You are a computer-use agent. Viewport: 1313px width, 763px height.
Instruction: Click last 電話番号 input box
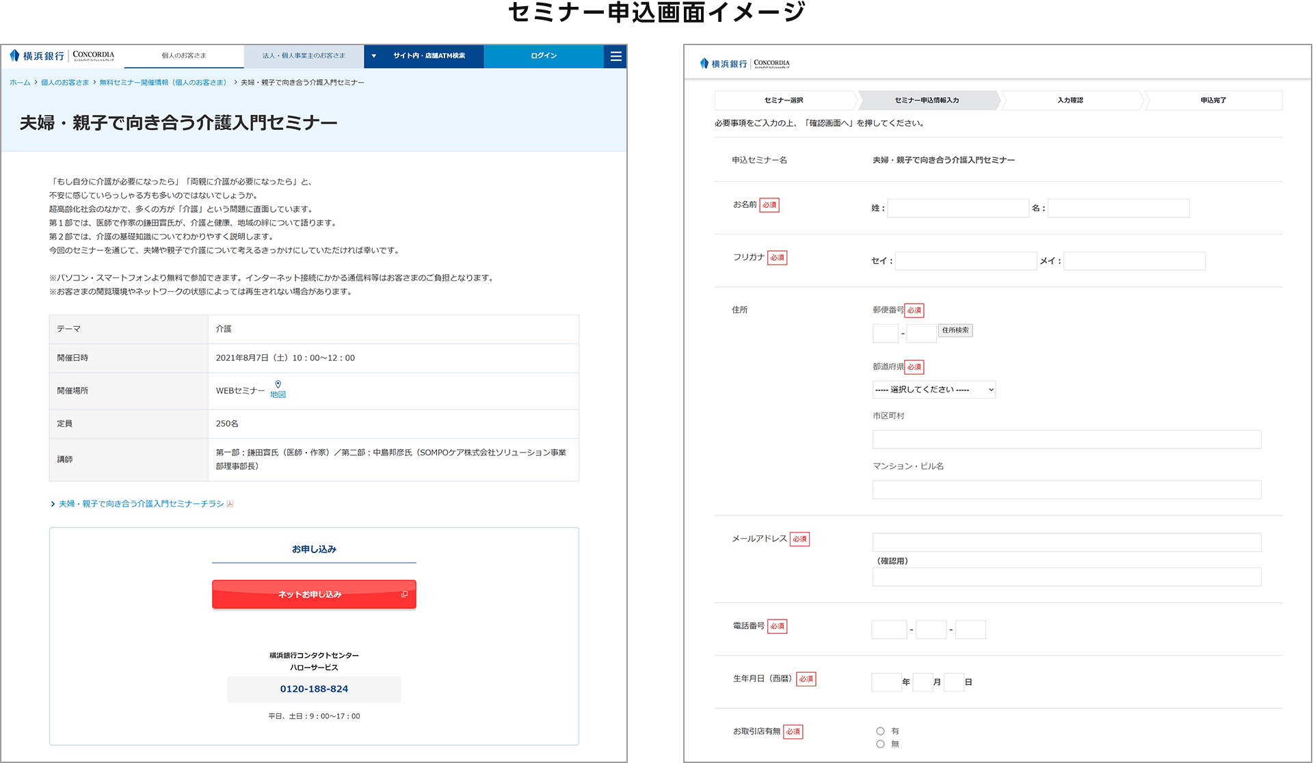click(970, 630)
